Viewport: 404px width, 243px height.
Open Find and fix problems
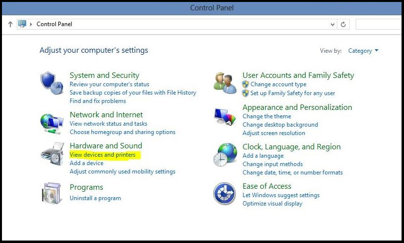point(98,101)
